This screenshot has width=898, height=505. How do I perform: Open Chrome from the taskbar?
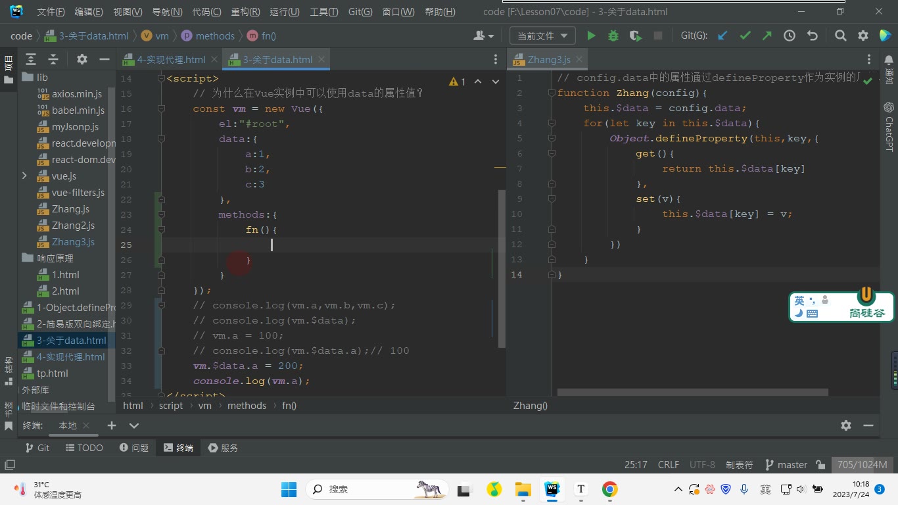pos(610,489)
